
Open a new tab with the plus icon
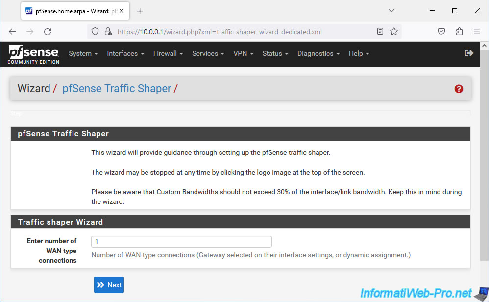point(140,11)
